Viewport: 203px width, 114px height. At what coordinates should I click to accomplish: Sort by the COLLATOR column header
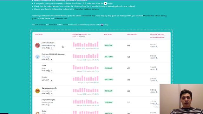point(39,35)
